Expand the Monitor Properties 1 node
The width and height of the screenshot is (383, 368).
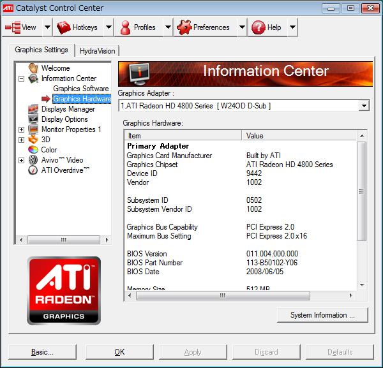coord(22,129)
